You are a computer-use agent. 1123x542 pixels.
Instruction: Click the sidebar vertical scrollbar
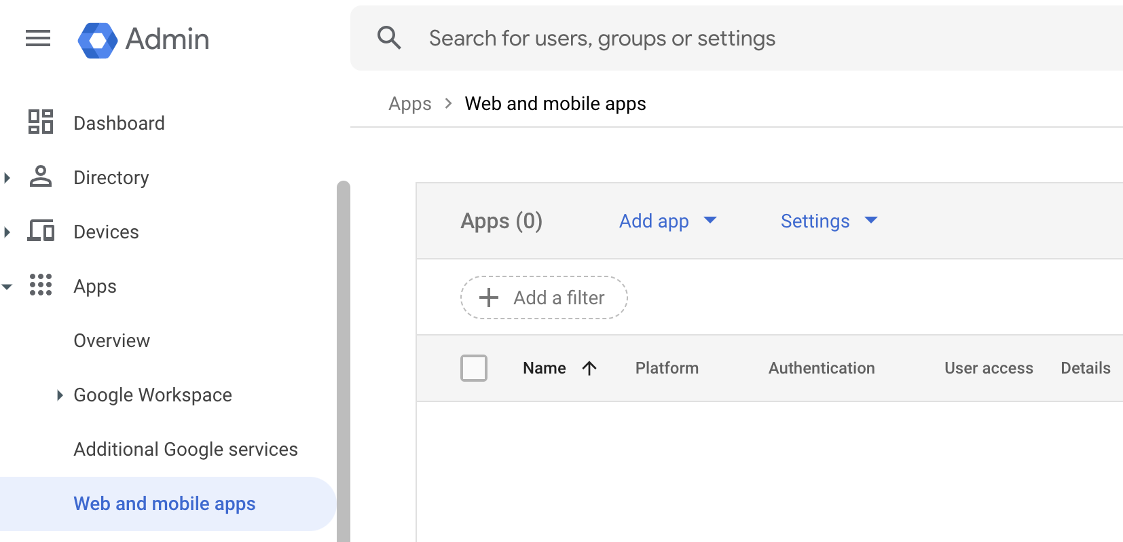click(x=344, y=360)
